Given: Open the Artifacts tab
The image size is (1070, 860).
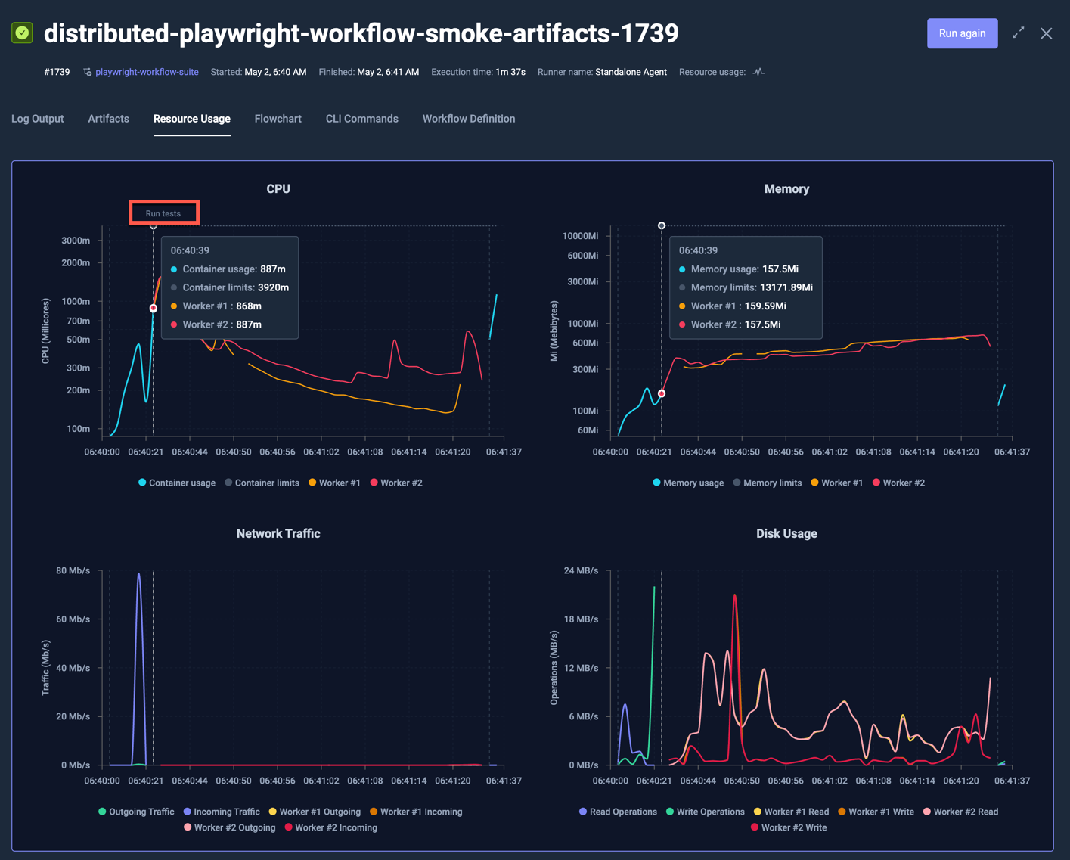Looking at the screenshot, I should pos(108,119).
